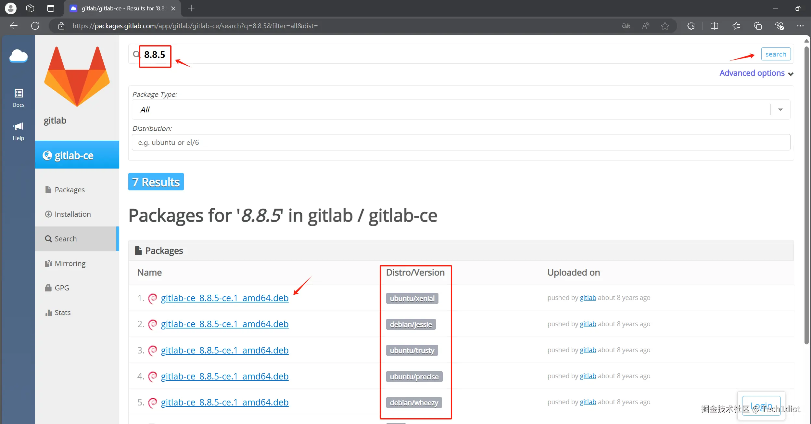Click the packagecloud cloud logo icon
The image size is (811, 424).
click(x=19, y=56)
